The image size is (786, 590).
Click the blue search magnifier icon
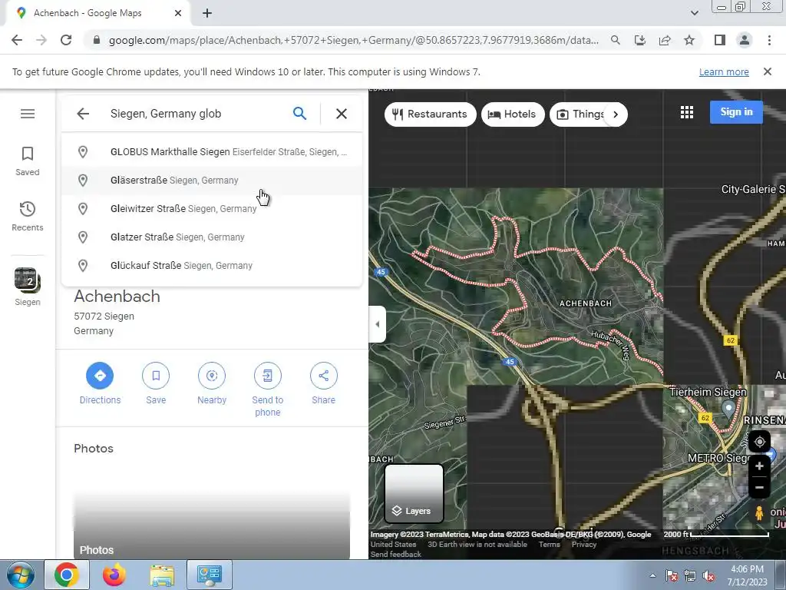coord(300,114)
